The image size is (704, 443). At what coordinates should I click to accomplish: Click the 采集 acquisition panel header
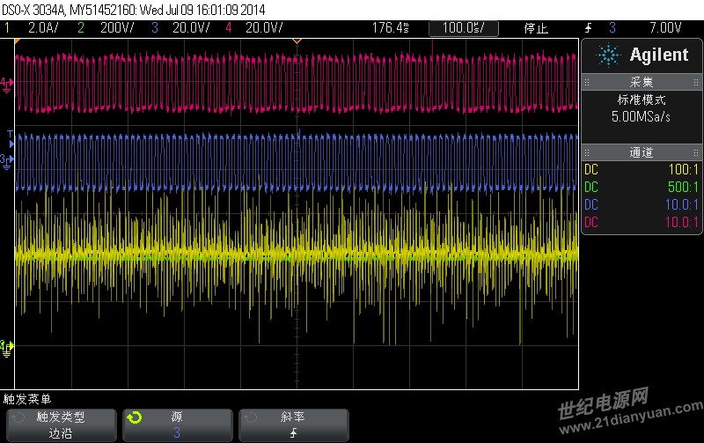pyautogui.click(x=642, y=82)
